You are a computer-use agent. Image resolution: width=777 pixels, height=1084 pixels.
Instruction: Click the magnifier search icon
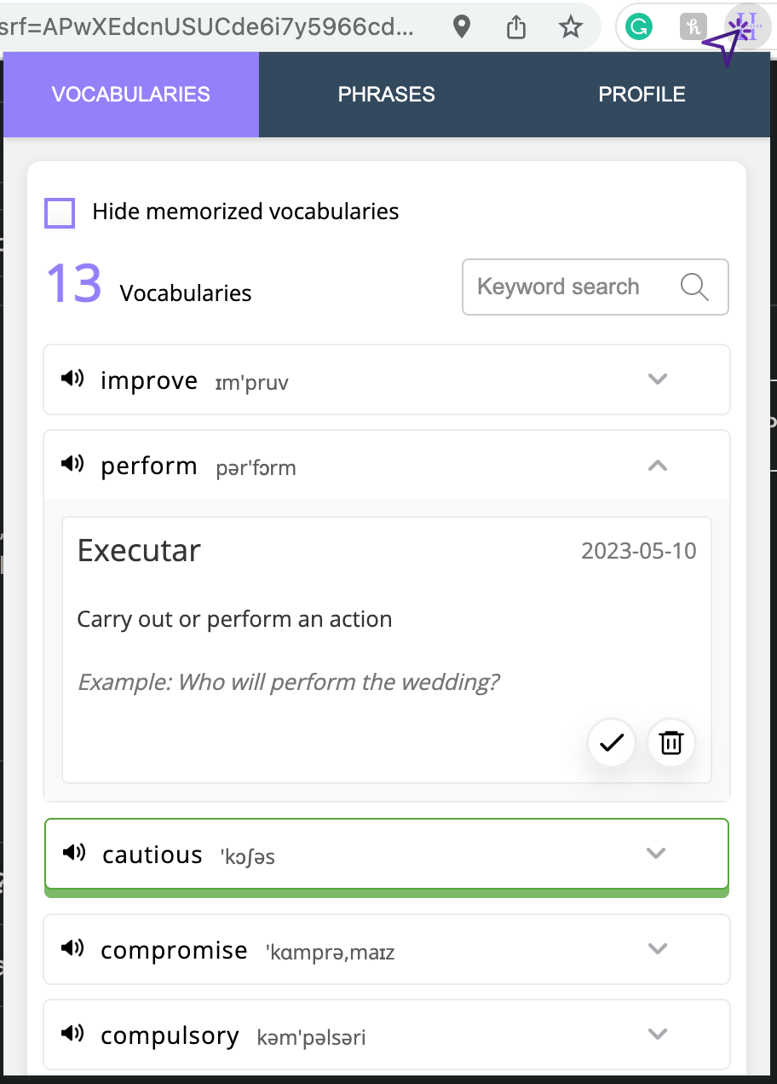tap(694, 287)
